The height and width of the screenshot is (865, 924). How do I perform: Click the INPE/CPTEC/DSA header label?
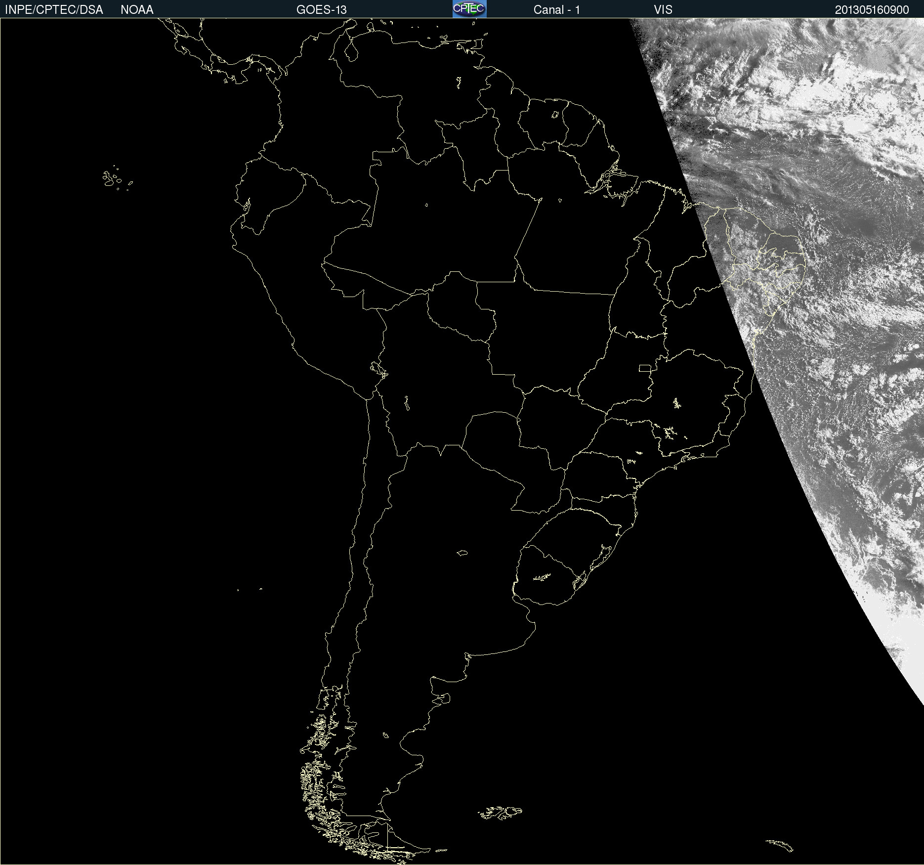pos(54,9)
